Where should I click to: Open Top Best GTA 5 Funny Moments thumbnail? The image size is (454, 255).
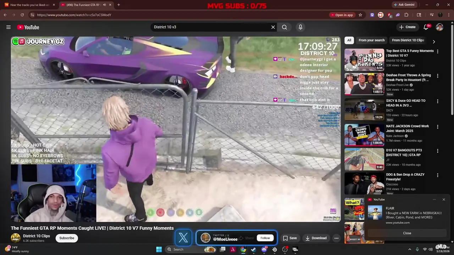pos(364,60)
